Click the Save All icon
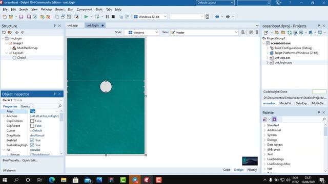The height and width of the screenshot is (184, 328). [29, 17]
